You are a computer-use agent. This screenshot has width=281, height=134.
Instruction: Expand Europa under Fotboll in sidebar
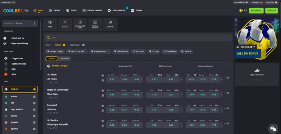coord(34,97)
